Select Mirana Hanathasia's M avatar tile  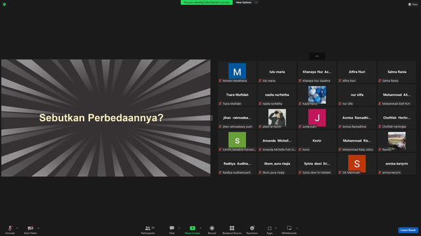pos(237,71)
